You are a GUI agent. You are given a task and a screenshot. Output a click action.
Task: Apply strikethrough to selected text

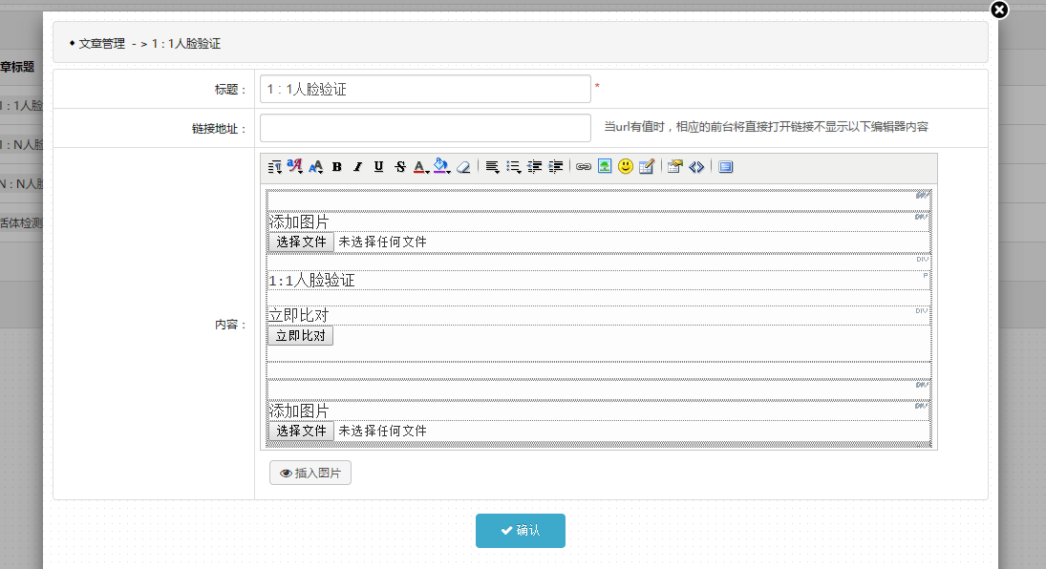pyautogui.click(x=400, y=167)
